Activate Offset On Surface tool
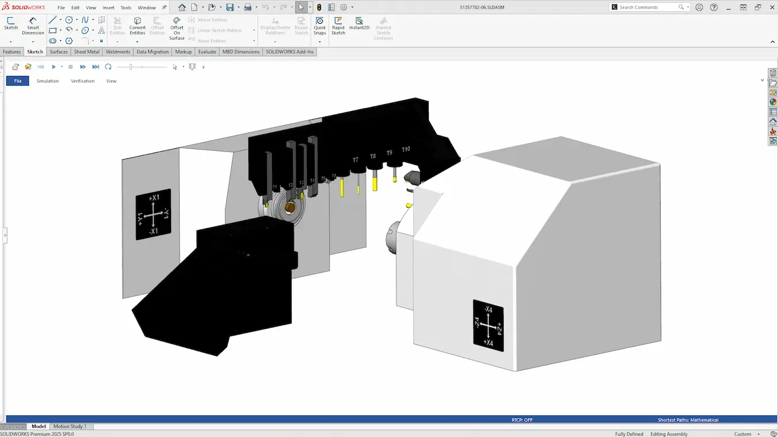This screenshot has width=778, height=437. pyautogui.click(x=177, y=28)
